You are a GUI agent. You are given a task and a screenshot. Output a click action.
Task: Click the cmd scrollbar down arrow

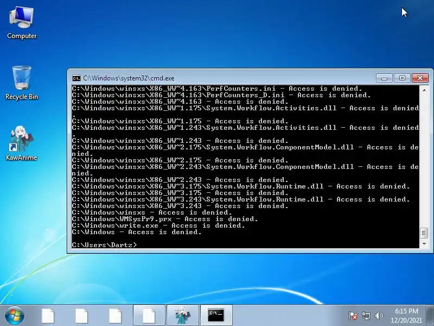[424, 244]
